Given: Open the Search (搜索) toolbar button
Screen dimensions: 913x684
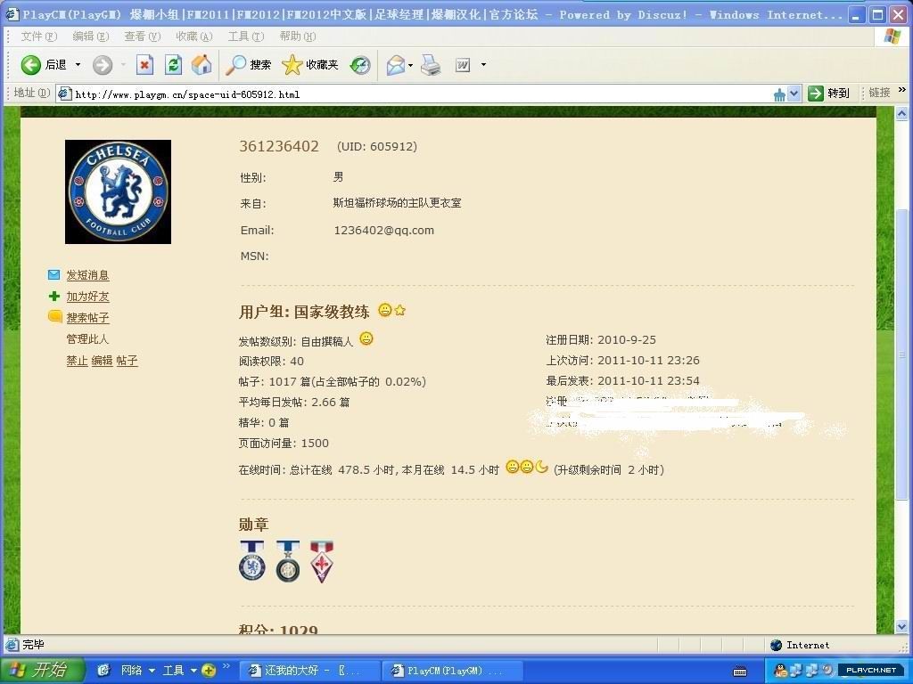Looking at the screenshot, I should tap(249, 65).
